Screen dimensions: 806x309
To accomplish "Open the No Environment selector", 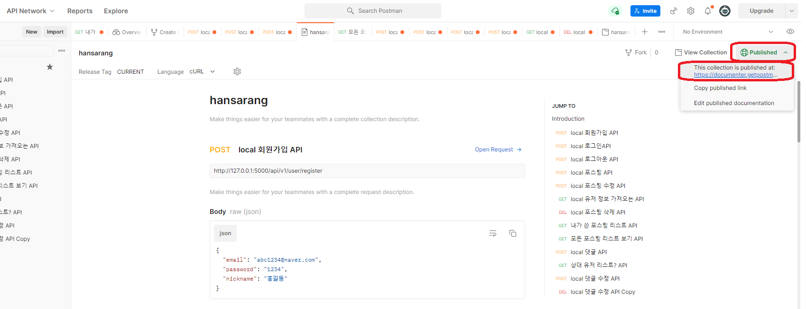I will point(728,32).
